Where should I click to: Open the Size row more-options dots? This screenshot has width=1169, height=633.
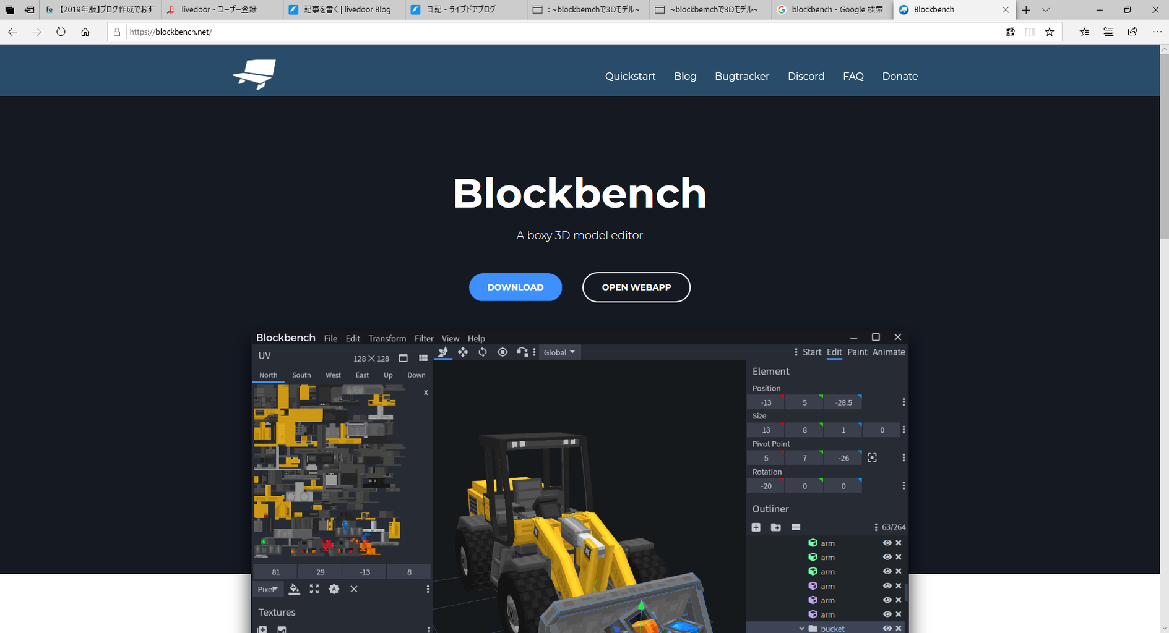click(904, 430)
